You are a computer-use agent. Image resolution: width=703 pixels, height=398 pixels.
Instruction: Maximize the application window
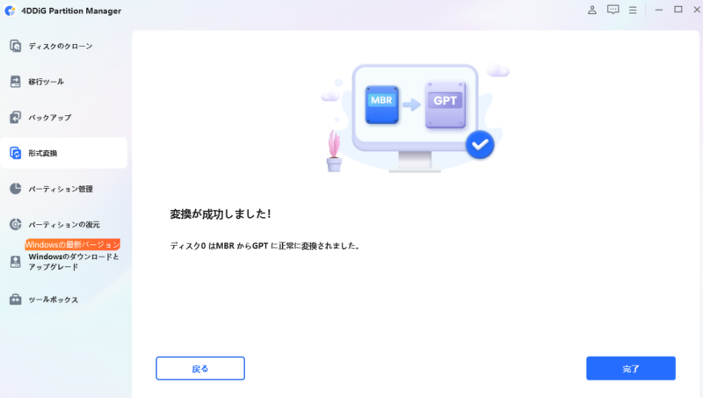[x=678, y=10]
